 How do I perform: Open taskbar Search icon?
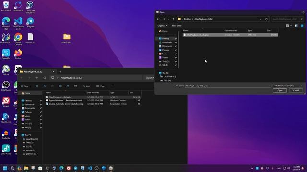(x=12, y=168)
